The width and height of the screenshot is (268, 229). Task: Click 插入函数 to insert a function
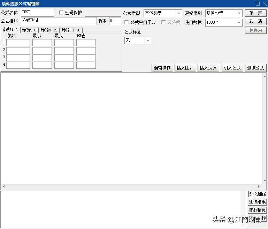[185, 68]
